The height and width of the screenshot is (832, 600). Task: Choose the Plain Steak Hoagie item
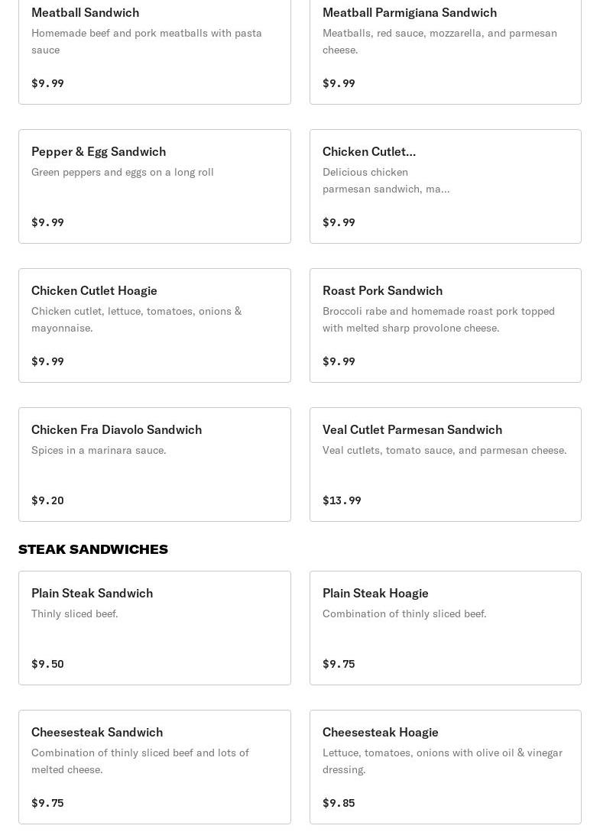coord(445,628)
